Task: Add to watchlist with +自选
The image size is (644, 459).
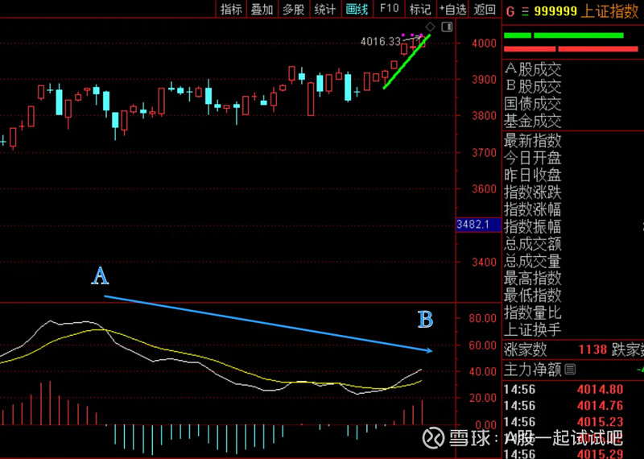Action: click(x=452, y=10)
